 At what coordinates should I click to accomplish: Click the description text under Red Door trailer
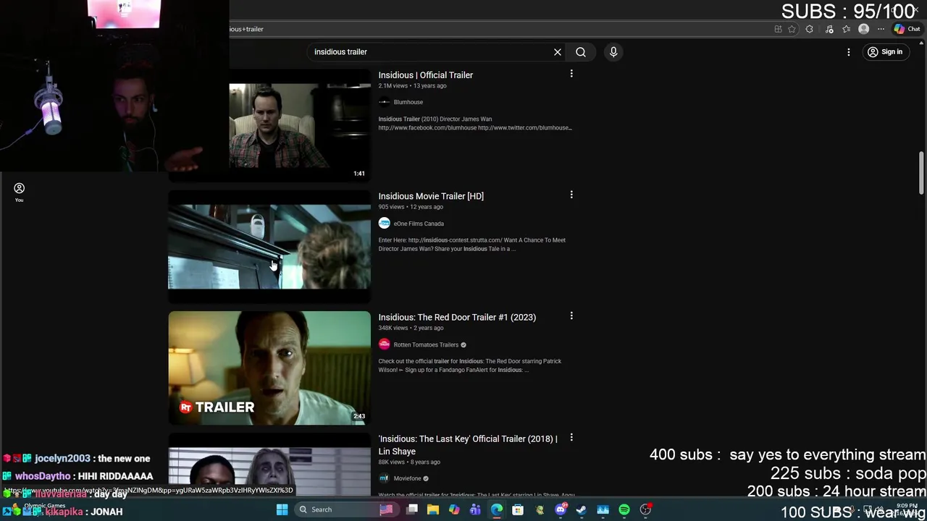pyautogui.click(x=470, y=365)
